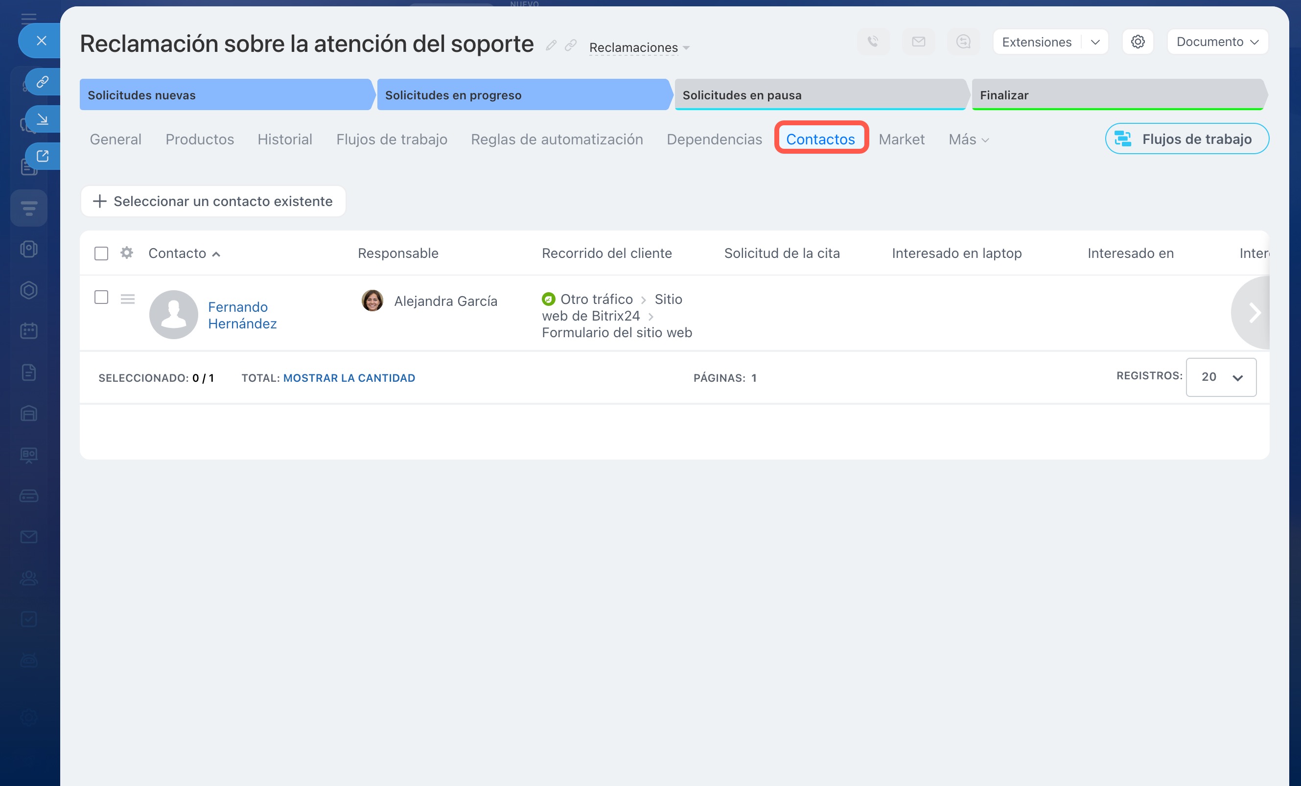Click the Mostrar la cantidad link

point(349,378)
